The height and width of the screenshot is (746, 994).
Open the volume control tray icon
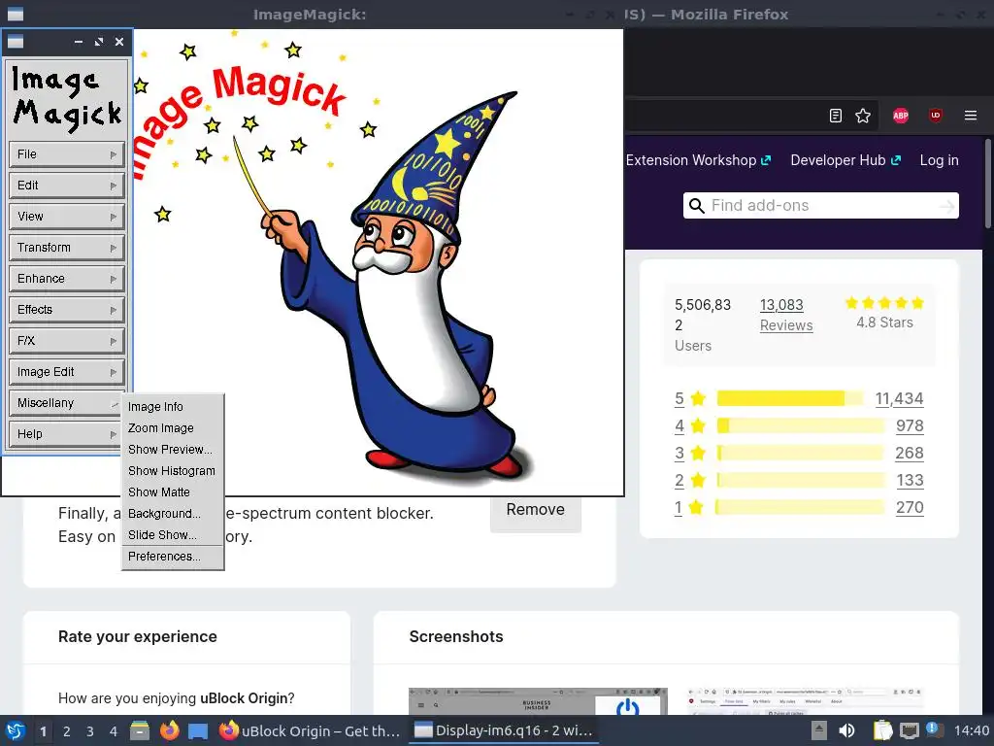pos(846,730)
